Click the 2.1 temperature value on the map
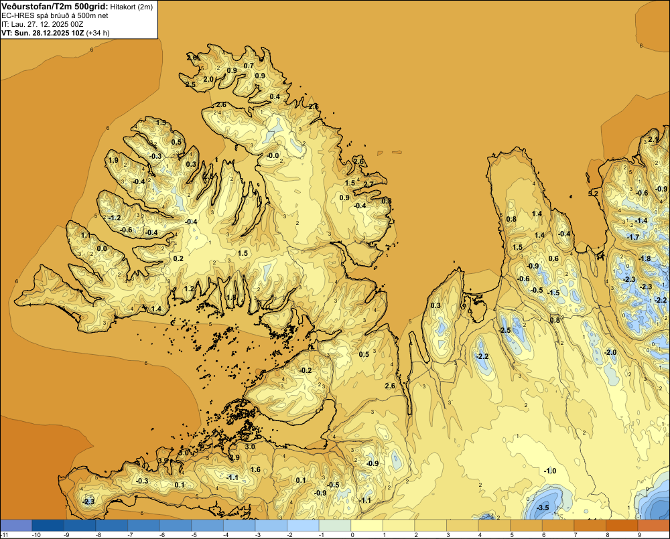The width and height of the screenshot is (670, 539). (653, 140)
